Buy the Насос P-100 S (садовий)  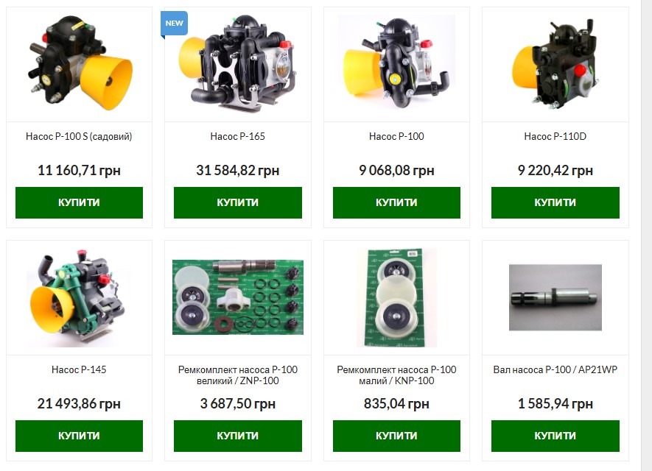click(x=79, y=202)
